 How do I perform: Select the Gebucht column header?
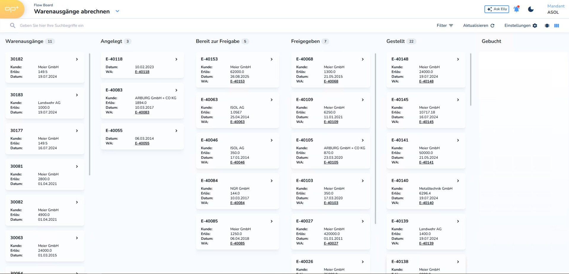[x=491, y=41]
